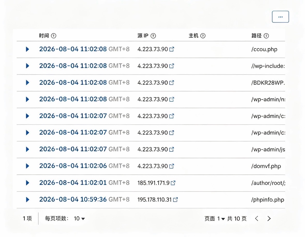Image resolution: width=305 pixels, height=237 pixels.
Task: Select IP address 185.191.171.9
Action: 153,183
